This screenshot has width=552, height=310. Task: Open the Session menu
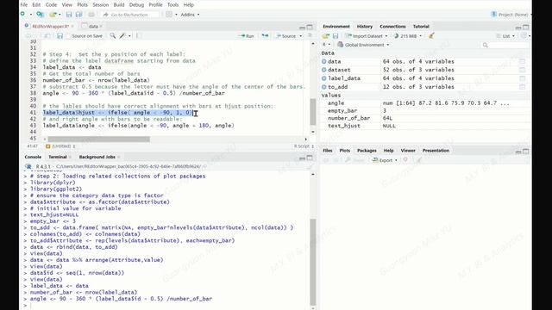point(101,4)
